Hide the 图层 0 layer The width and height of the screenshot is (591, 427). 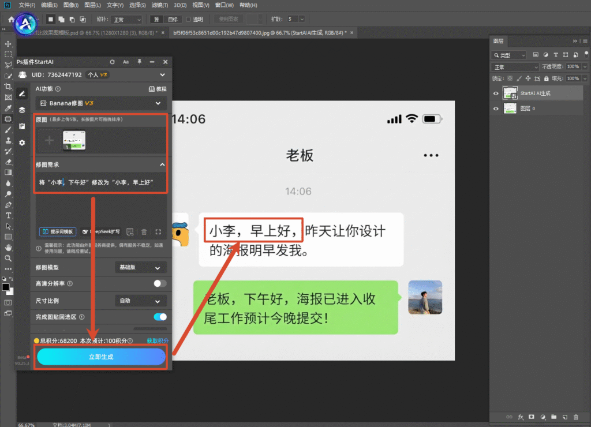pos(496,108)
